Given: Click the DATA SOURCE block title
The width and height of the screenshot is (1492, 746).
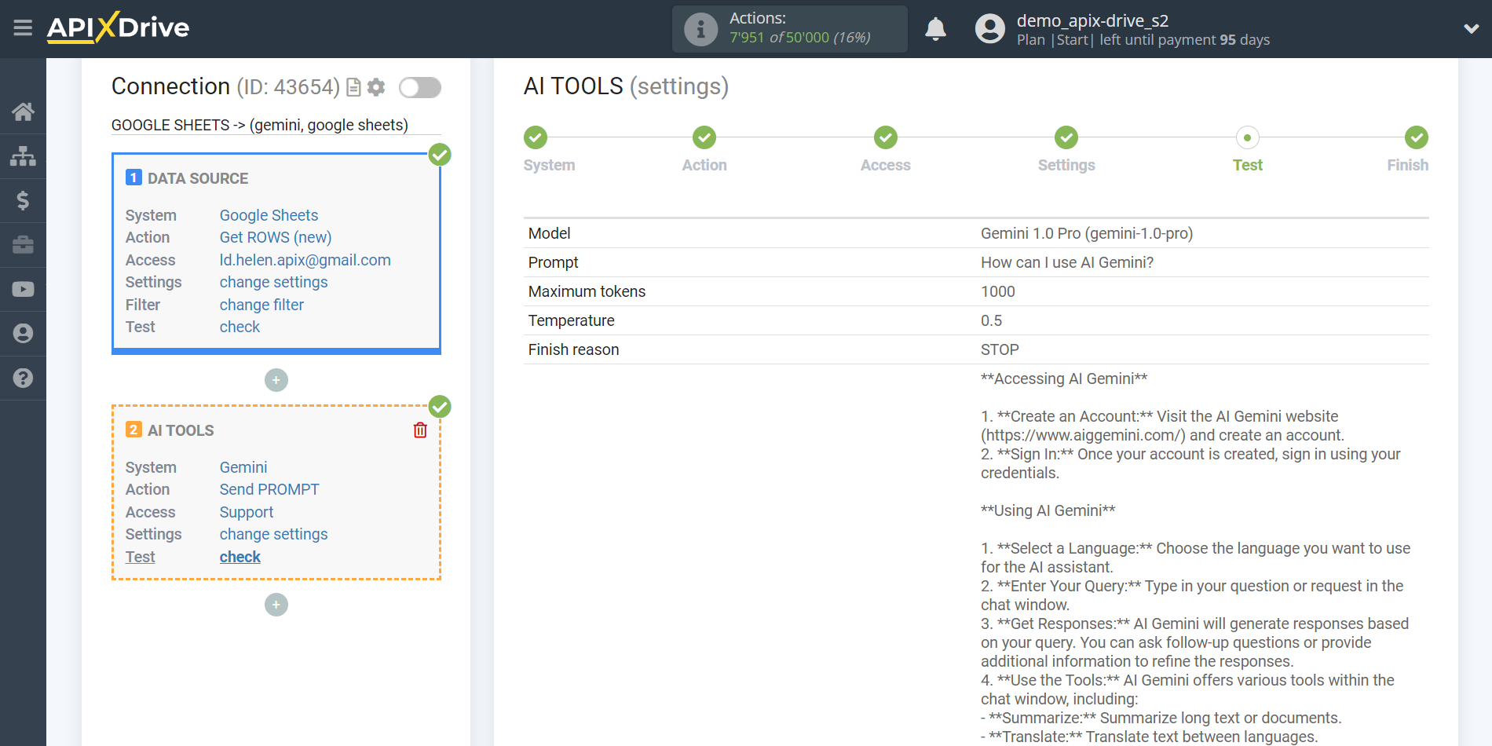Looking at the screenshot, I should (198, 178).
